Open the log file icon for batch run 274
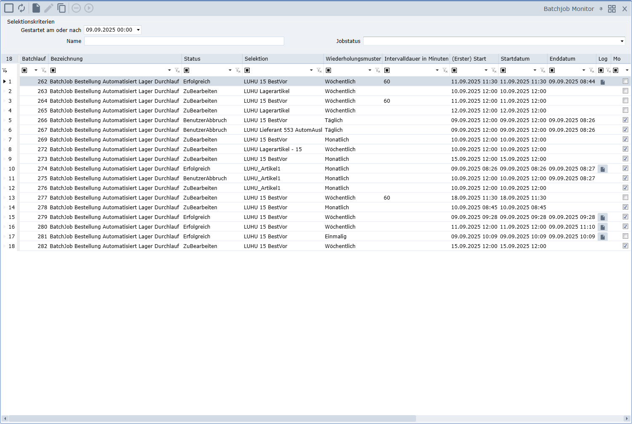The height and width of the screenshot is (424, 632). [x=603, y=169]
